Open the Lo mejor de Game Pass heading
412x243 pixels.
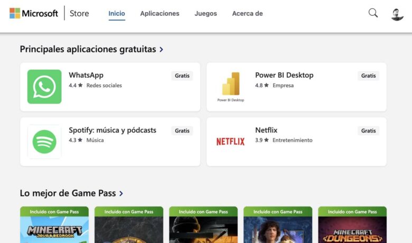point(68,193)
